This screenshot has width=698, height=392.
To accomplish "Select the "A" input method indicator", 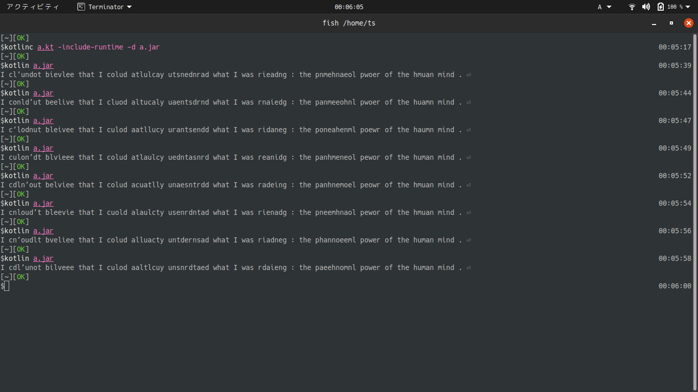I will [599, 7].
